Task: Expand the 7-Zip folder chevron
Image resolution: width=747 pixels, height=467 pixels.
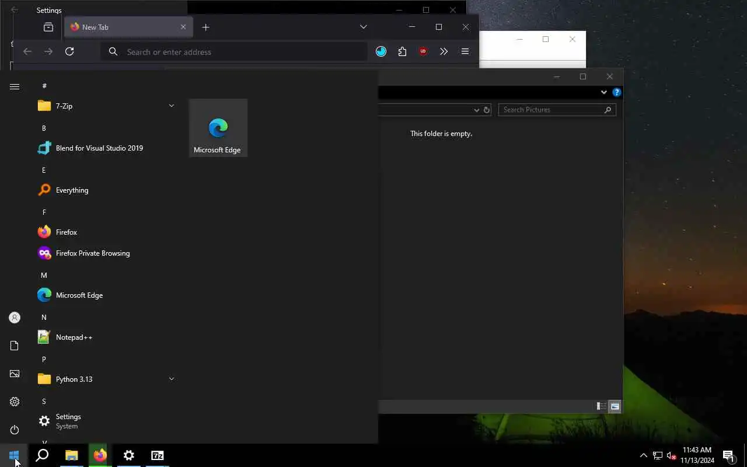Action: tap(172, 106)
